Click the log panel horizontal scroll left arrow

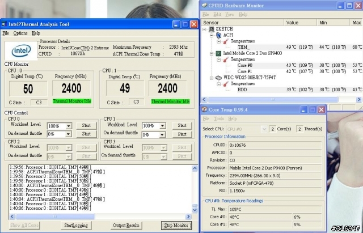(x=12, y=217)
